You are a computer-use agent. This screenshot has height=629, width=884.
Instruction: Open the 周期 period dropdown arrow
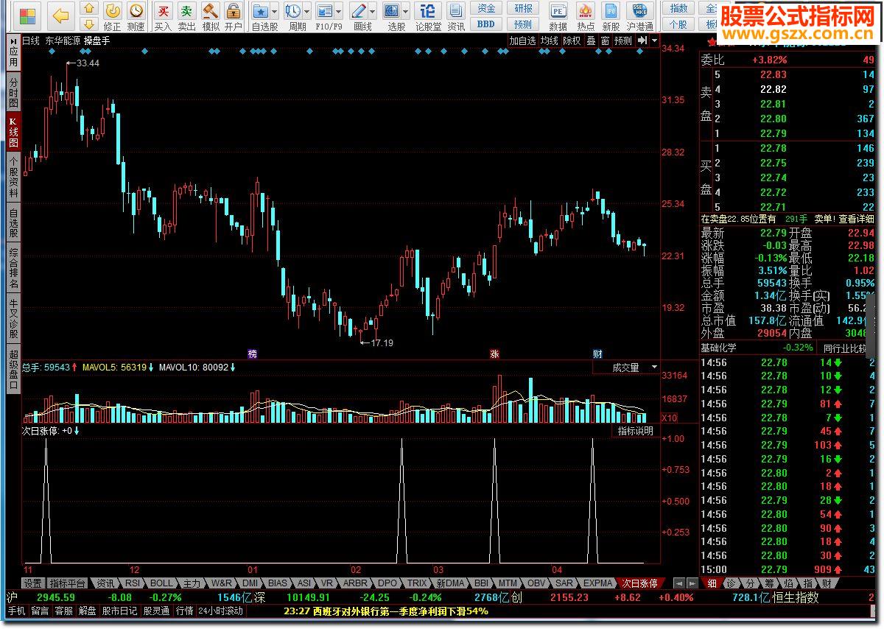(306, 12)
